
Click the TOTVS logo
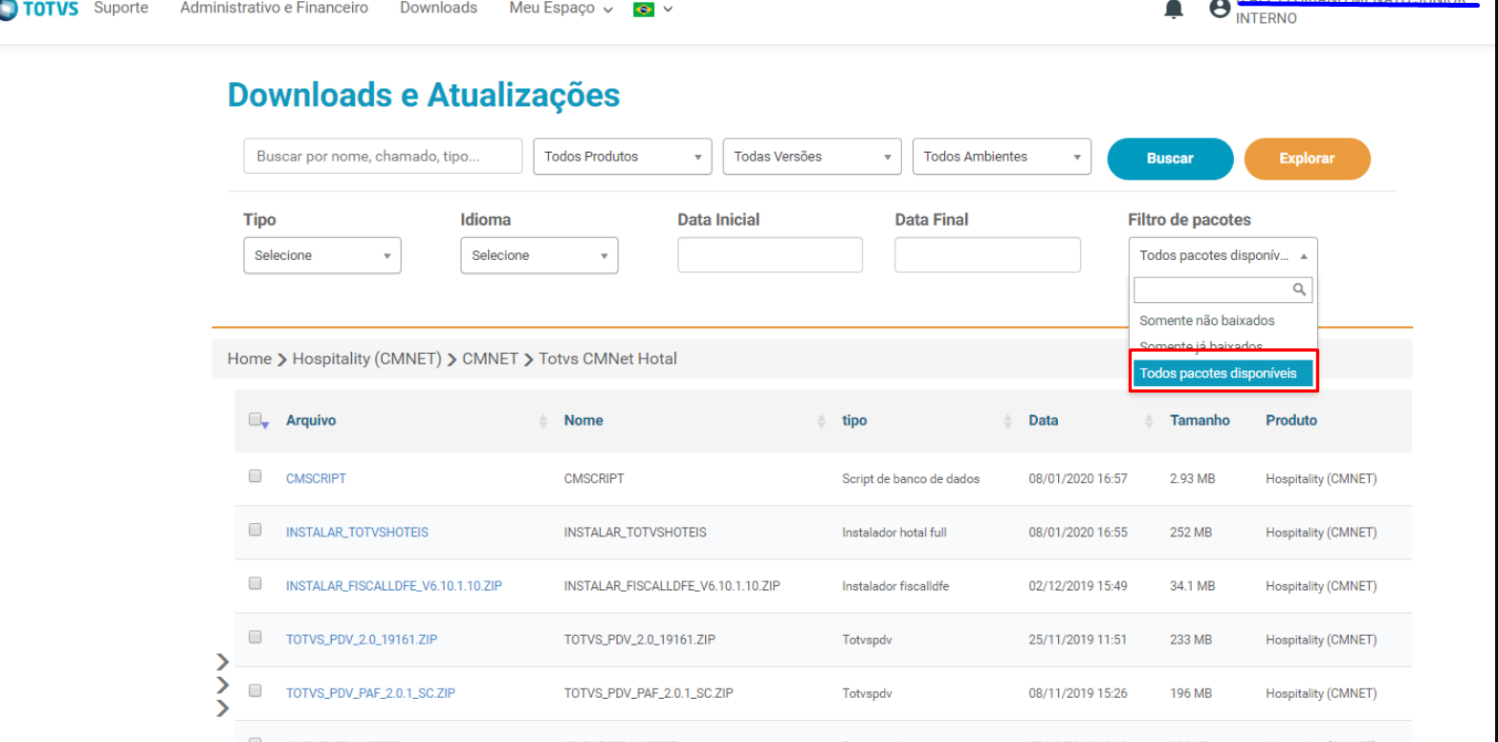[x=39, y=9]
